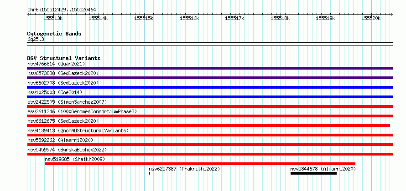Open nsv5459974 (ByrskaBishop2022) label
The width and height of the screenshot is (406, 191).
point(67,150)
